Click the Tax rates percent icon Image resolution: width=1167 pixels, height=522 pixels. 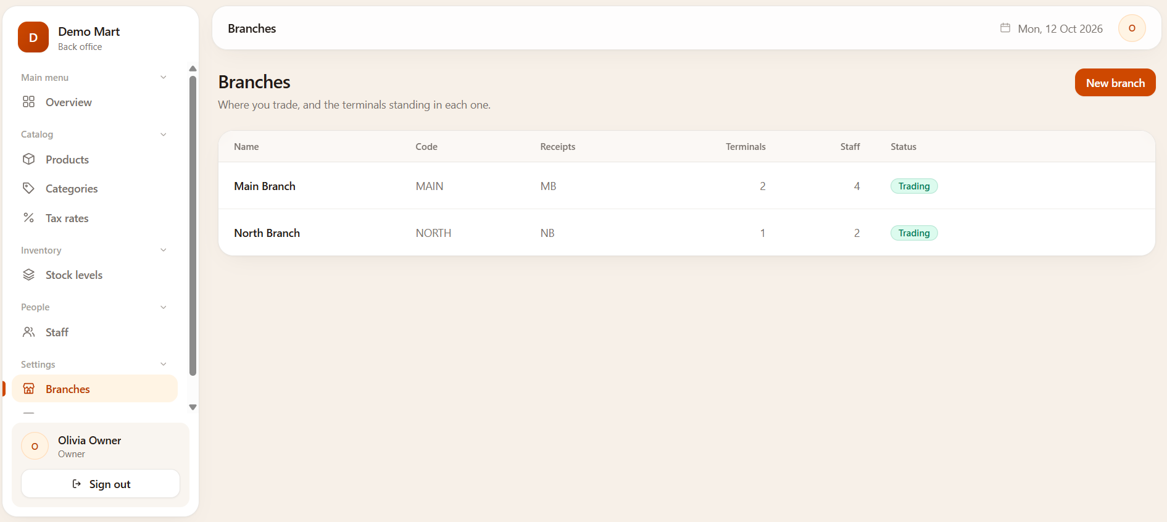[28, 218]
